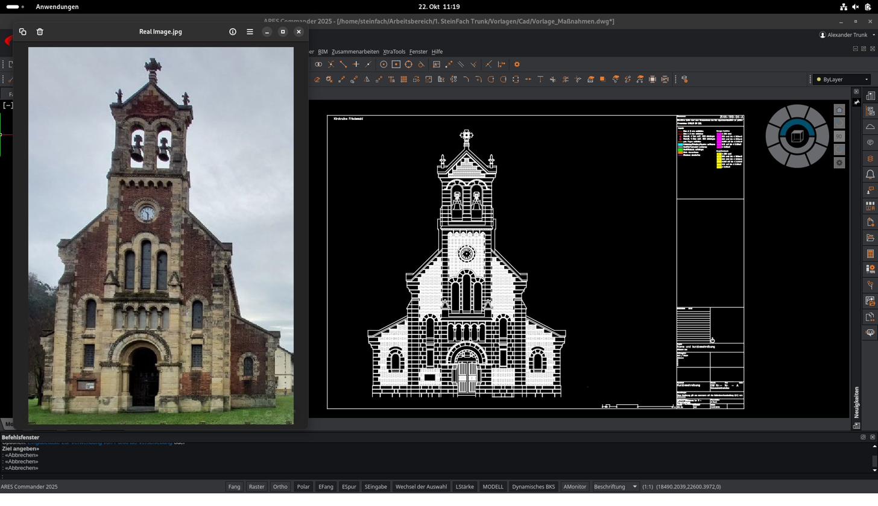Click the network tray icon
Viewport: 878px width, 506px height.
pos(843,7)
